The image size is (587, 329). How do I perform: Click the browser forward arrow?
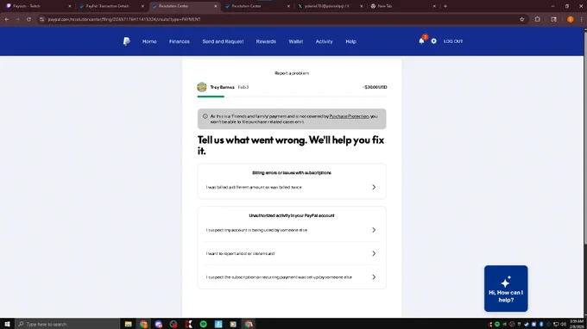tap(17, 19)
